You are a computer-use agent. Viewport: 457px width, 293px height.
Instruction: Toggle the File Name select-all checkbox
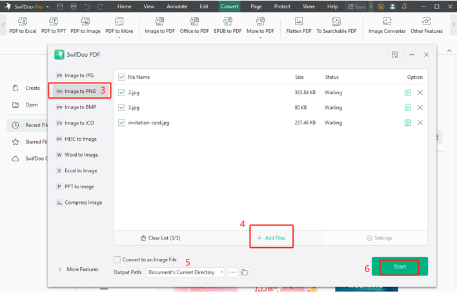point(121,77)
